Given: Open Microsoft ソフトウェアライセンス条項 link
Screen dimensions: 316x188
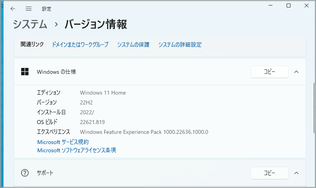Looking at the screenshot, I should coord(76,150).
